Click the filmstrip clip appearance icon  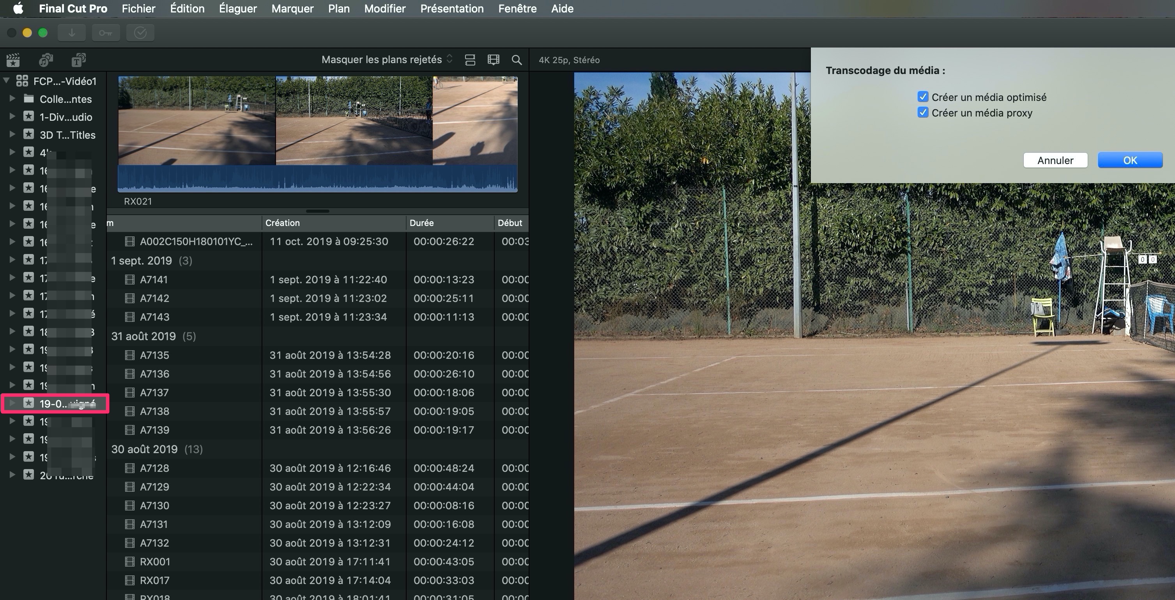pyautogui.click(x=493, y=60)
